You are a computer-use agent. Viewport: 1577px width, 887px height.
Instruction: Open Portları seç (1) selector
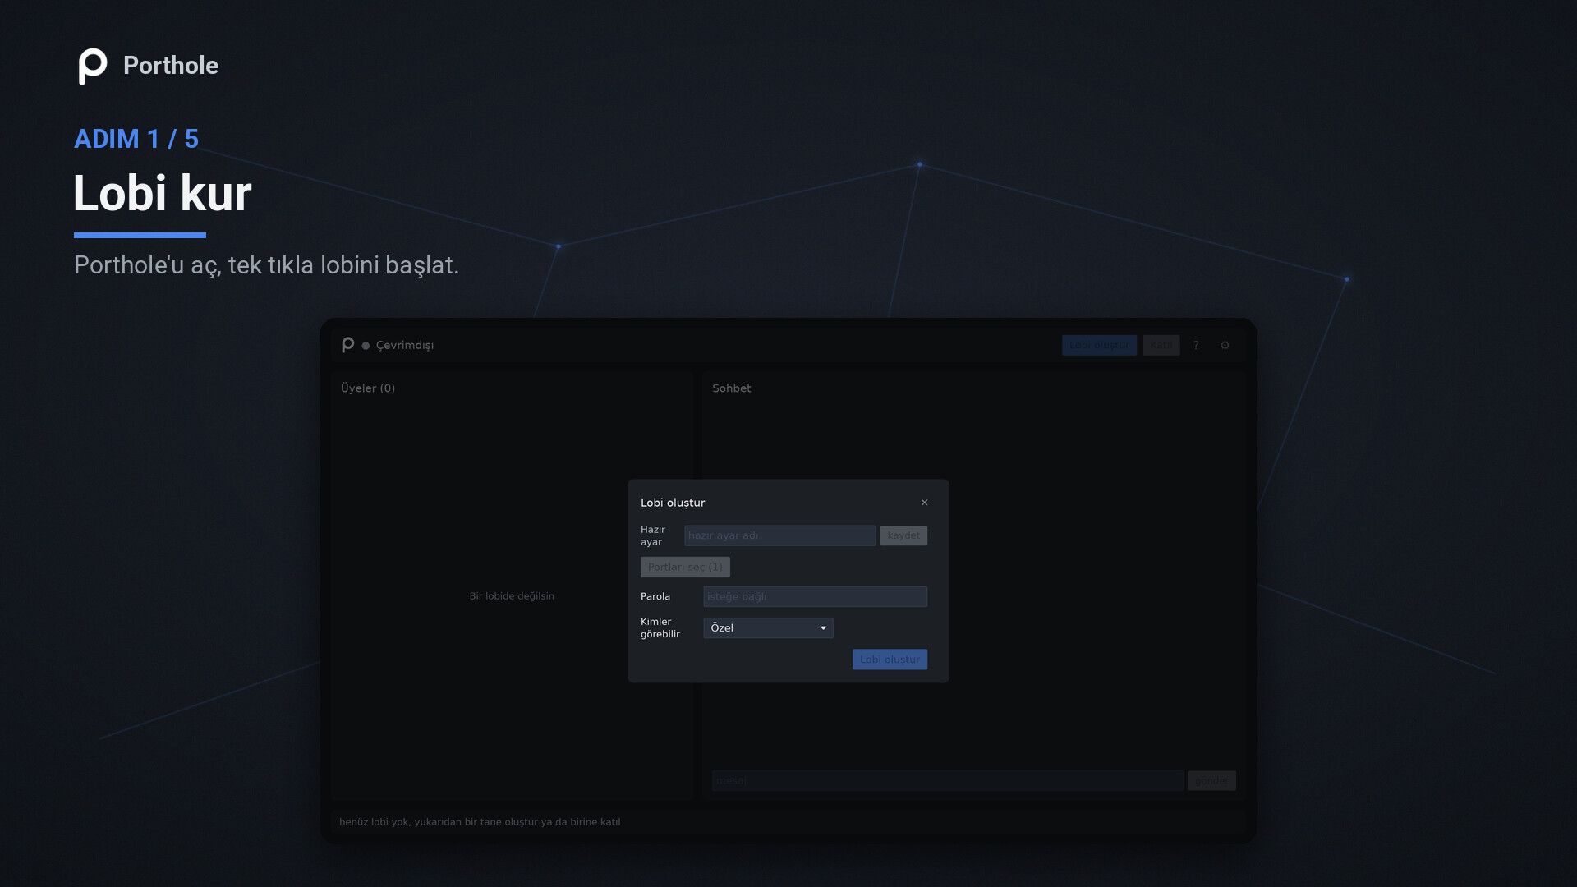685,567
